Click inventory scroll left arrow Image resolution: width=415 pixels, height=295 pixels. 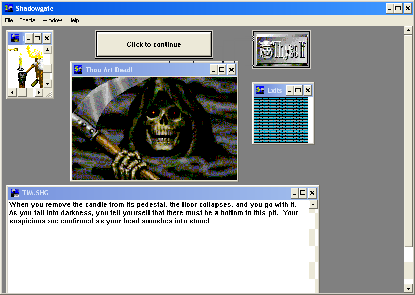coord(12,92)
